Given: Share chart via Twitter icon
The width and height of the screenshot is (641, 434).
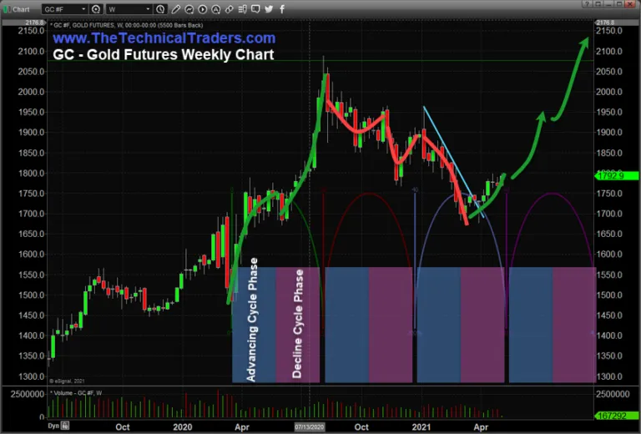Looking at the screenshot, I should [x=269, y=9].
